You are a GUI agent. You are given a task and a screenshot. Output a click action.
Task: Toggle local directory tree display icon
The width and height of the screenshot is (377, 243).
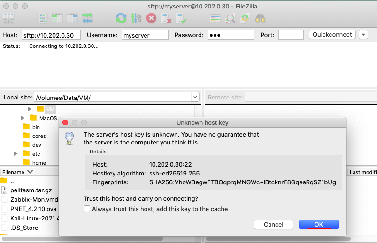click(x=57, y=18)
